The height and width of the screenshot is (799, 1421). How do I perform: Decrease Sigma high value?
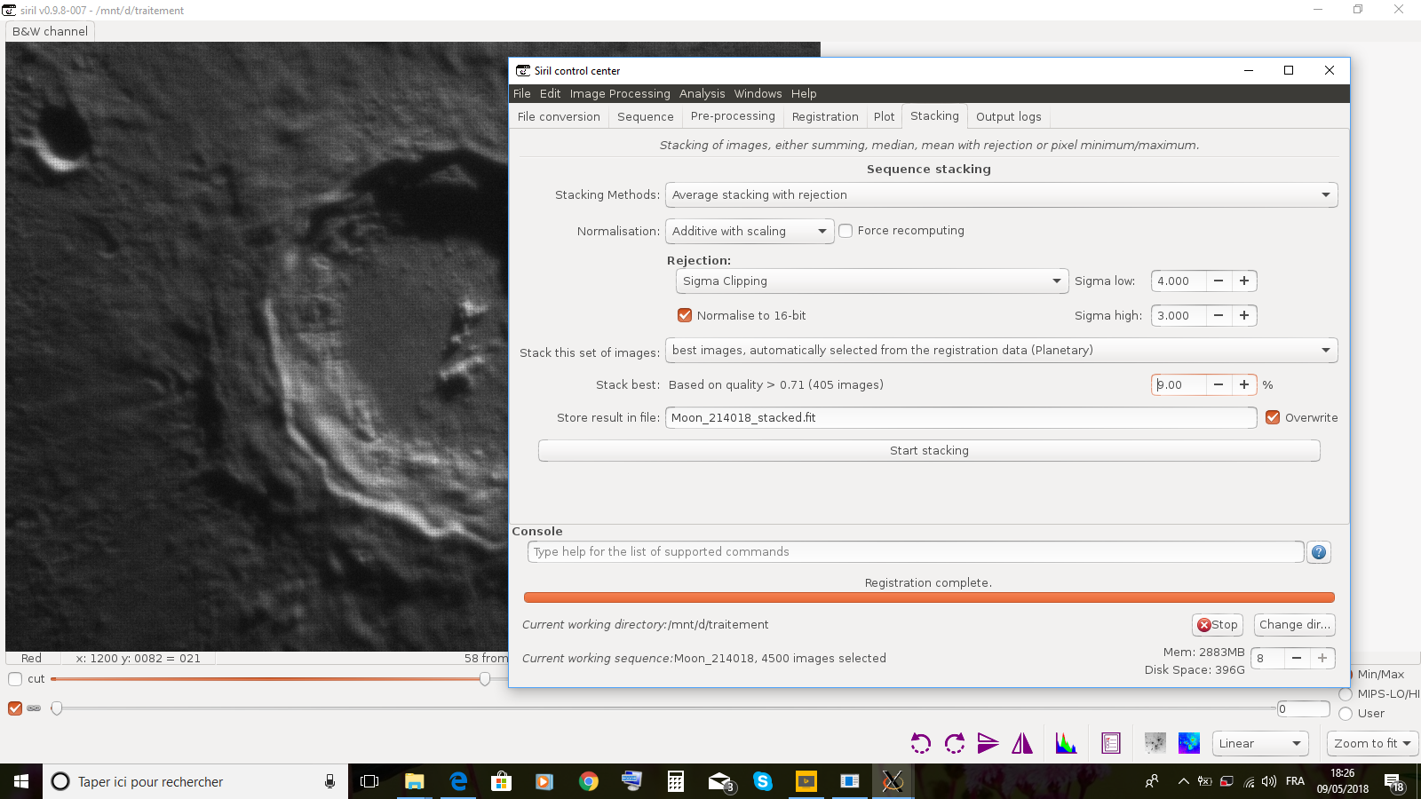pyautogui.click(x=1219, y=315)
